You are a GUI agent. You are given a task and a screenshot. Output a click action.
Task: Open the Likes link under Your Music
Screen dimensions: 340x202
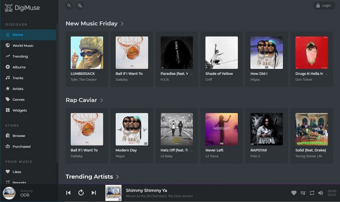click(17, 172)
